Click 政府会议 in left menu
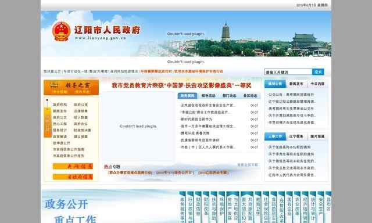 (x=81, y=124)
